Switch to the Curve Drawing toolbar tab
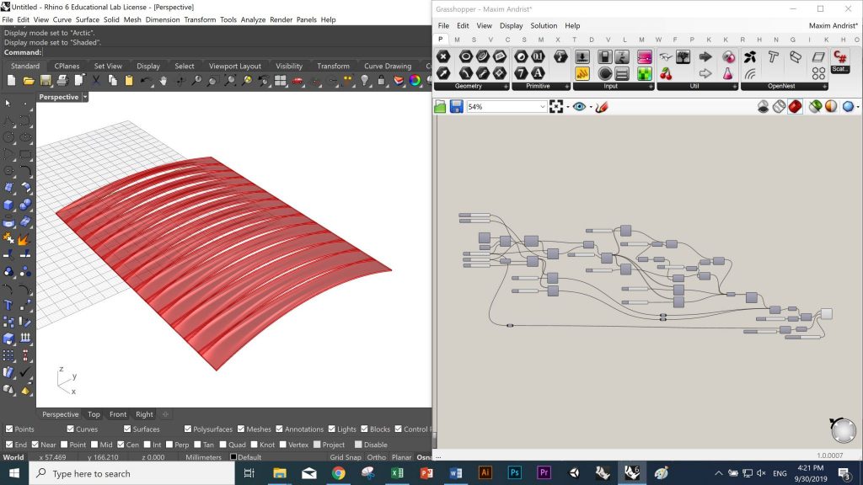863x485 pixels. [x=388, y=66]
